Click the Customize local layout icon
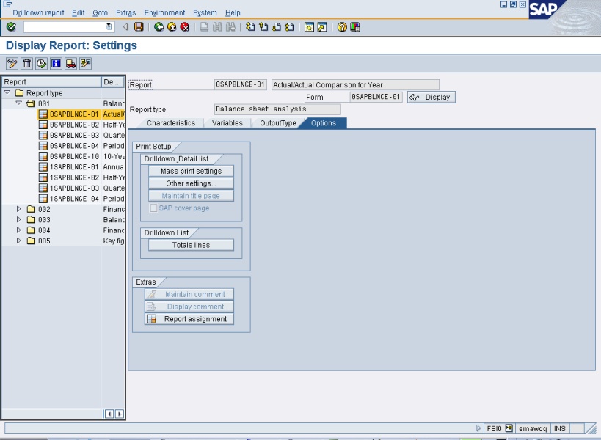This screenshot has width=601, height=440. 355,27
